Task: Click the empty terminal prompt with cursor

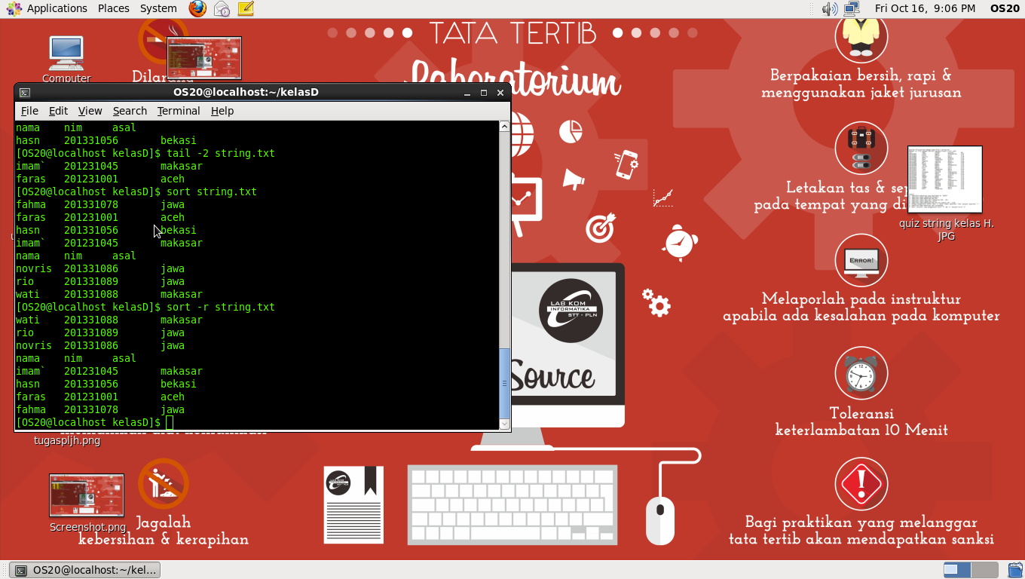Action: (x=95, y=422)
